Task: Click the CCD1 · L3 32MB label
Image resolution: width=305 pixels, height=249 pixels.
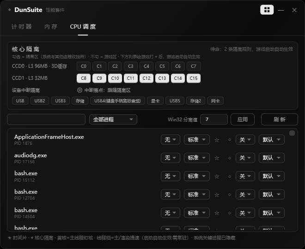Action: 30,78
